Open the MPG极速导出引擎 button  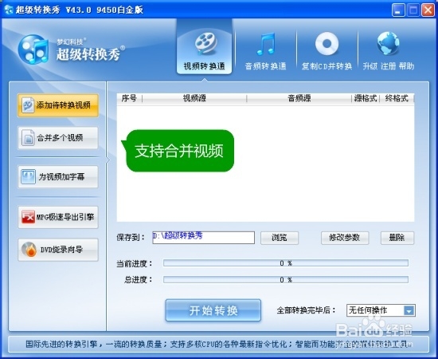58,217
